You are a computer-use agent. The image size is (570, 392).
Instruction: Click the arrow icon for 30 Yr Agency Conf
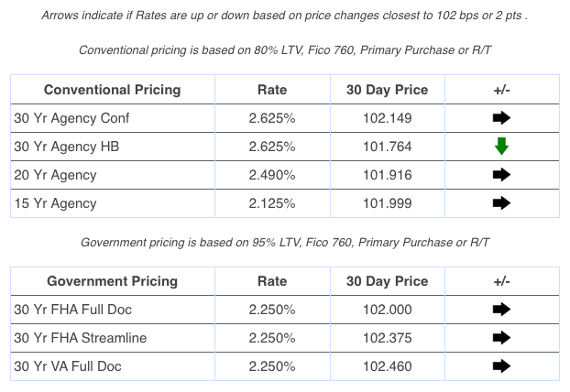[501, 118]
